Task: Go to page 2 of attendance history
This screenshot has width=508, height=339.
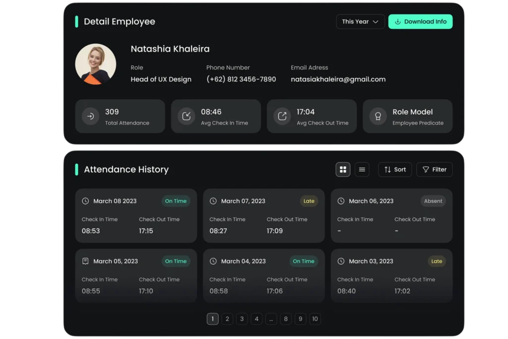Action: coord(227,319)
